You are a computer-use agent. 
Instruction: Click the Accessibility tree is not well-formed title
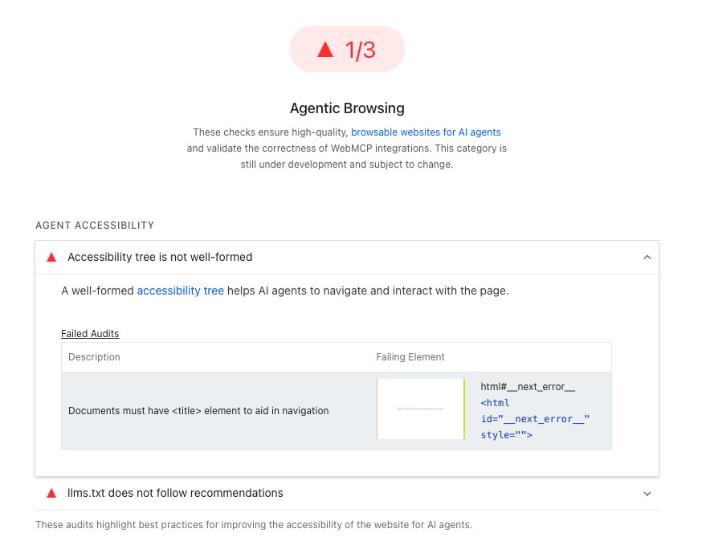160,257
